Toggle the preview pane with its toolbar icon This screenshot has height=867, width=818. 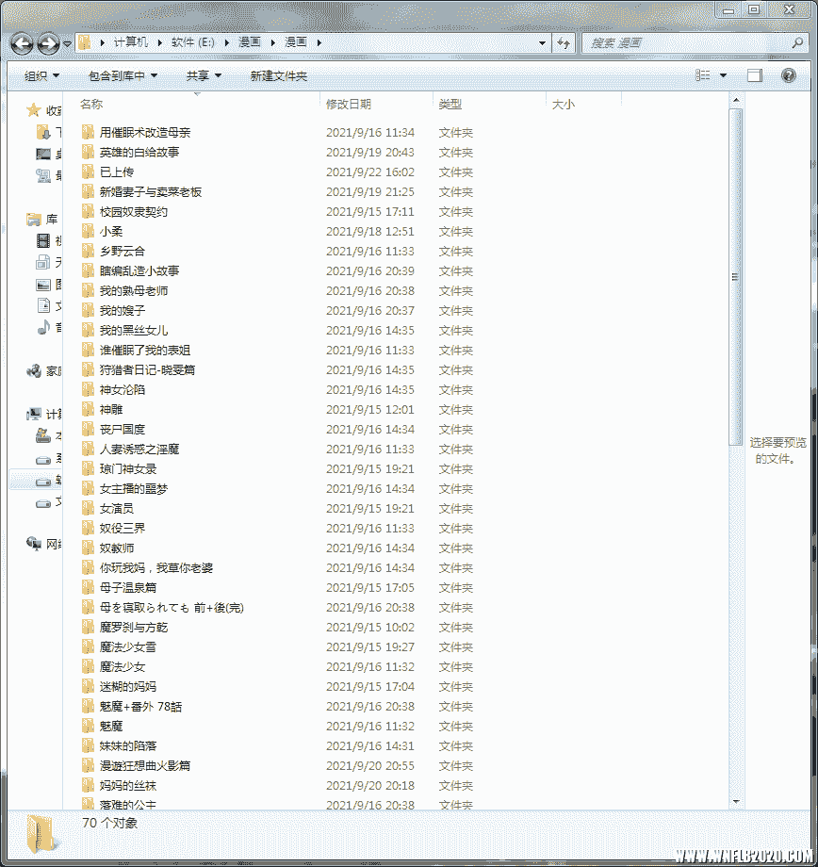pyautogui.click(x=755, y=75)
